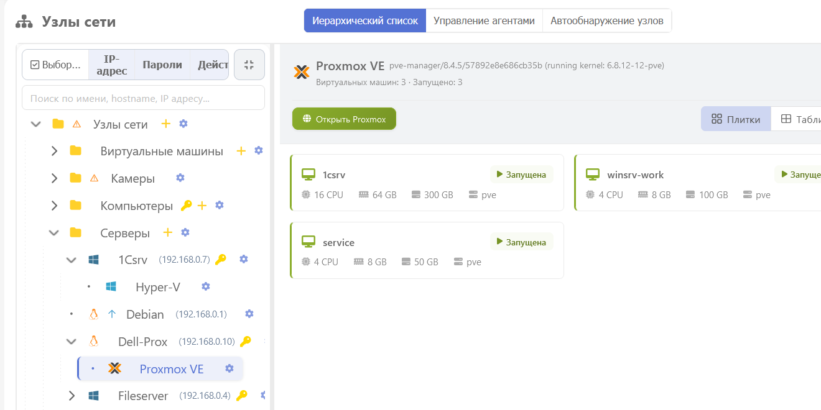Click the plus icon beside Компьютеры

[202, 206]
